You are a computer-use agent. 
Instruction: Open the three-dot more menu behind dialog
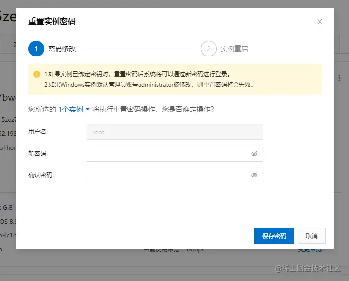click(339, 78)
